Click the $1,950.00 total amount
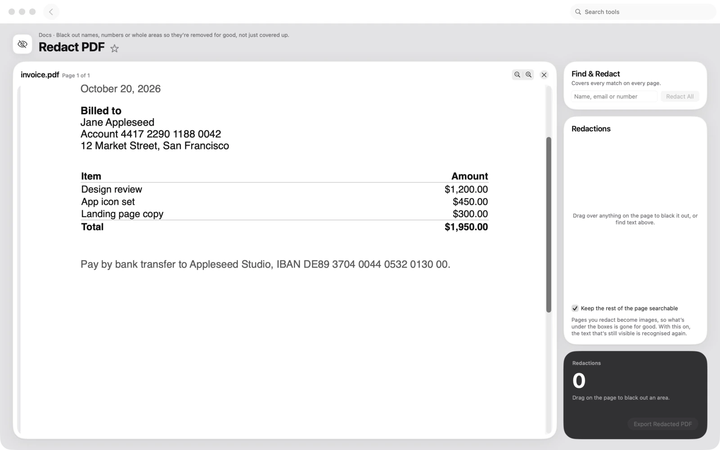This screenshot has width=720, height=450. coord(466,227)
